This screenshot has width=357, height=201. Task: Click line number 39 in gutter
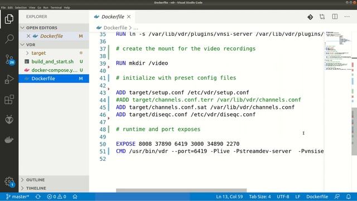[x=103, y=63]
